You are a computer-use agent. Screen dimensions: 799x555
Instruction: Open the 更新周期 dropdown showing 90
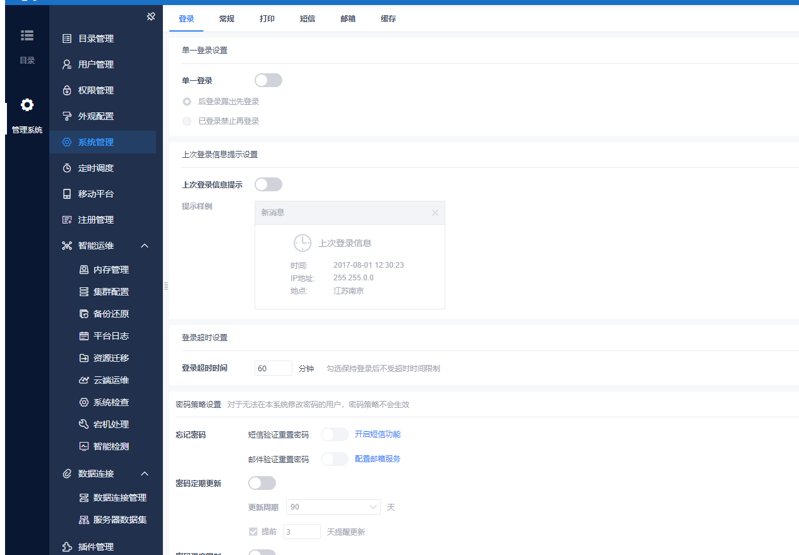[333, 507]
